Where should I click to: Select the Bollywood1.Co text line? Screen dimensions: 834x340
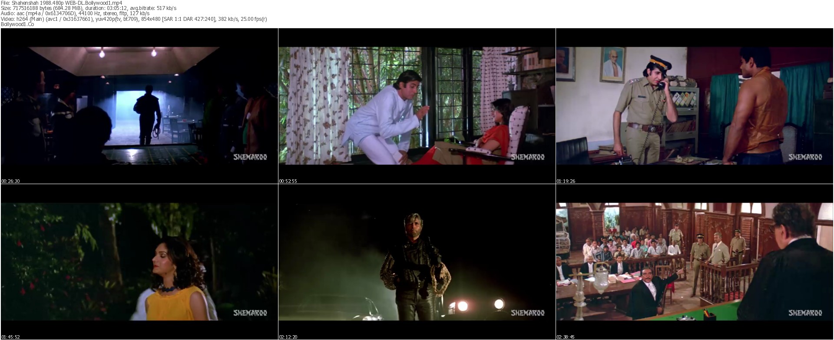click(x=17, y=24)
